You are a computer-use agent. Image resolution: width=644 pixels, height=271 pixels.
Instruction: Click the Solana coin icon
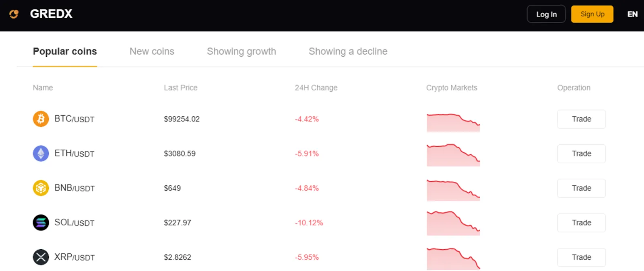[x=41, y=223]
